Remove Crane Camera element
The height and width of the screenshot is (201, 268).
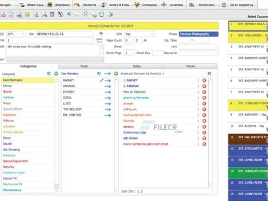[204, 144]
